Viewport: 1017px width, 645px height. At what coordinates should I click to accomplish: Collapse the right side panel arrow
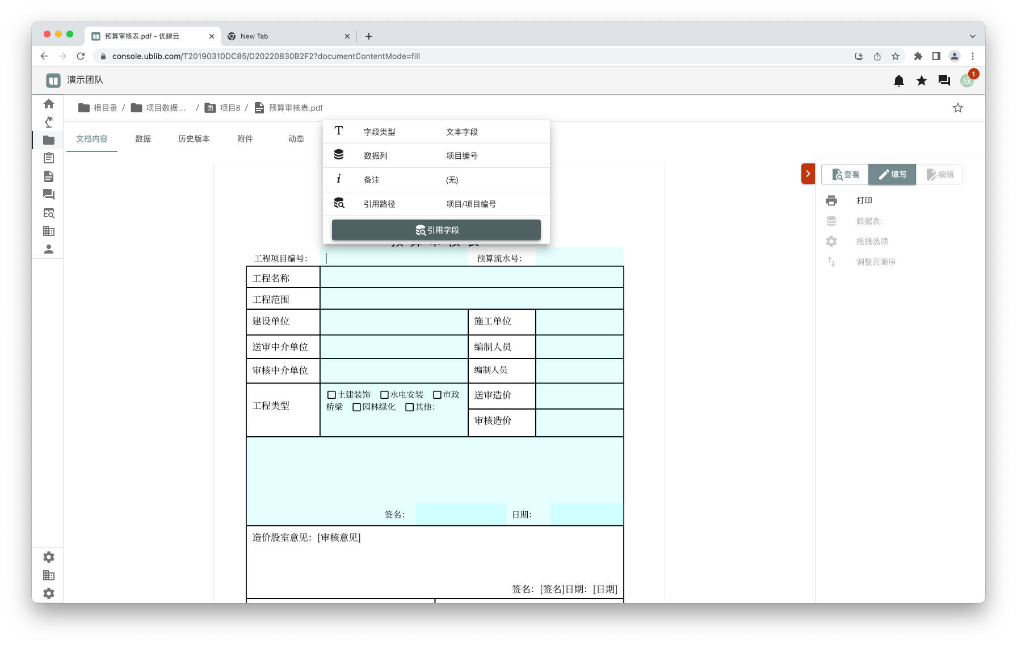point(808,174)
